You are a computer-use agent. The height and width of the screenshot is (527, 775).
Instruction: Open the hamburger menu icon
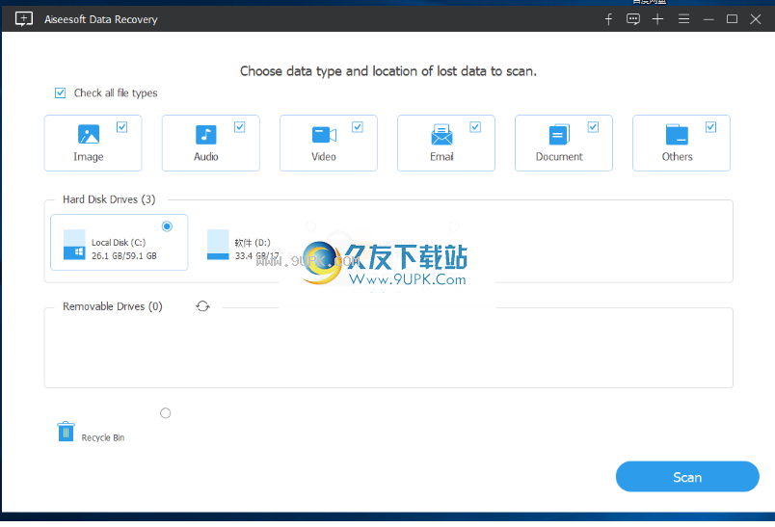[684, 19]
